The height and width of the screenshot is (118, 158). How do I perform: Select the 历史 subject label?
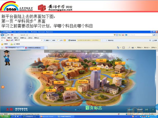101,60
